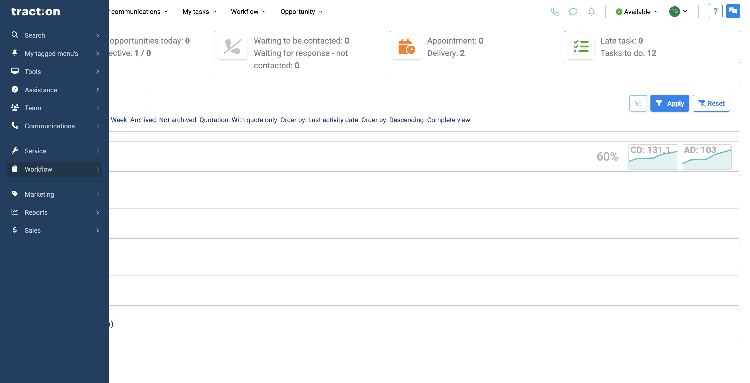
Task: Open the help question mark button
Action: pyautogui.click(x=716, y=11)
